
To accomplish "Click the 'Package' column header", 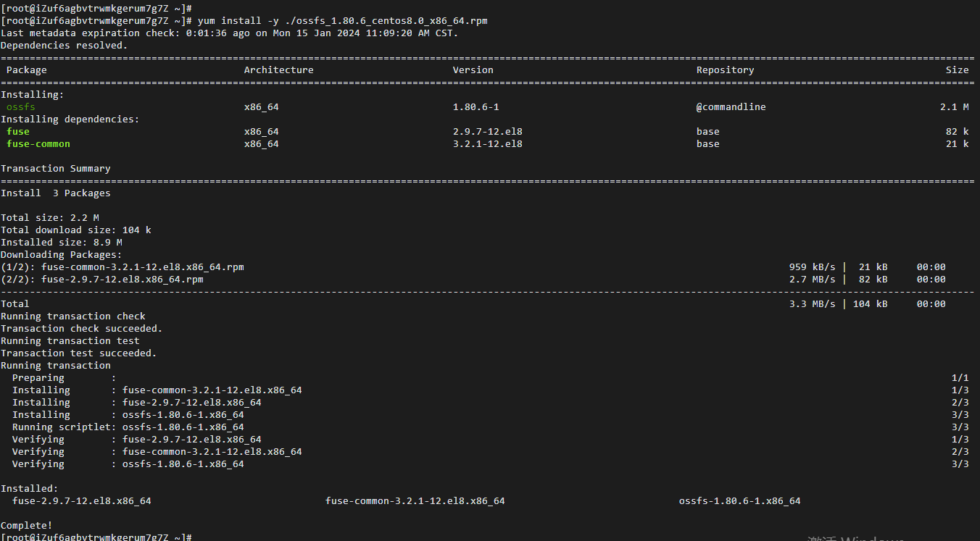I will point(27,70).
